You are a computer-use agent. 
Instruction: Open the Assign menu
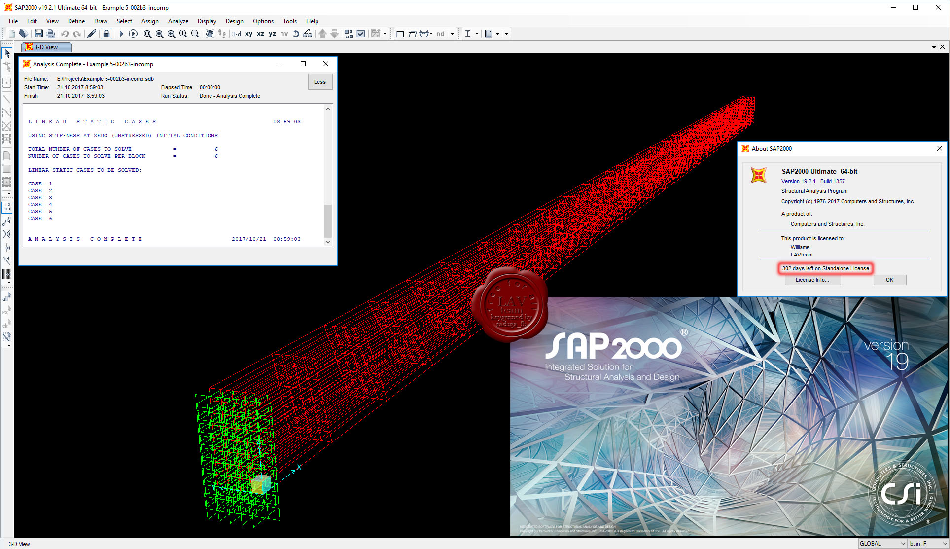[150, 21]
